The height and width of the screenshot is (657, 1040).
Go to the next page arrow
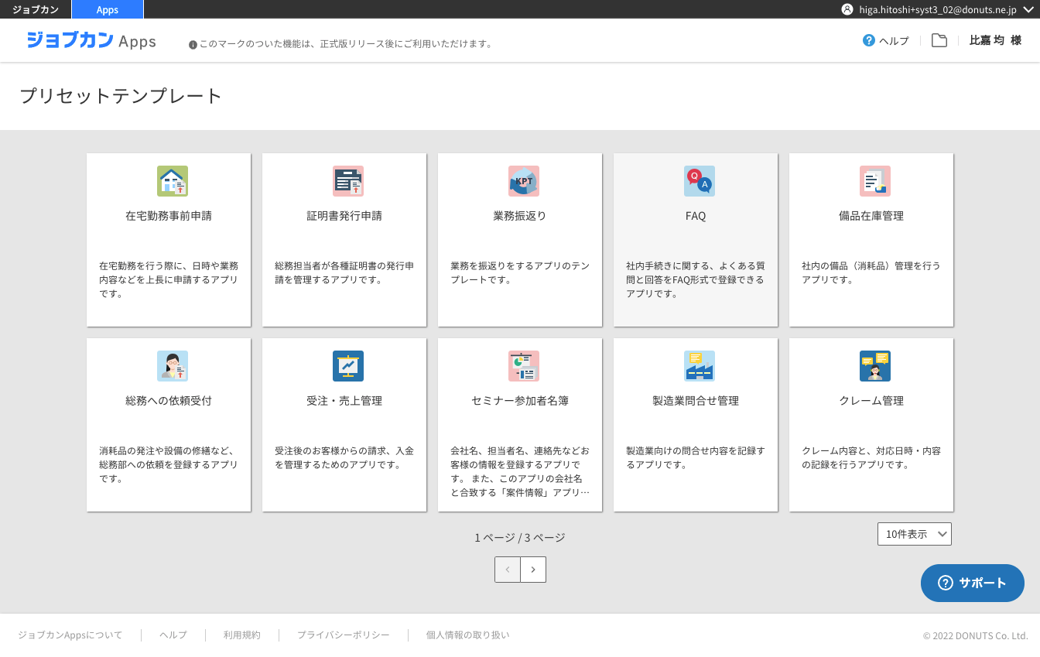[x=533, y=570]
